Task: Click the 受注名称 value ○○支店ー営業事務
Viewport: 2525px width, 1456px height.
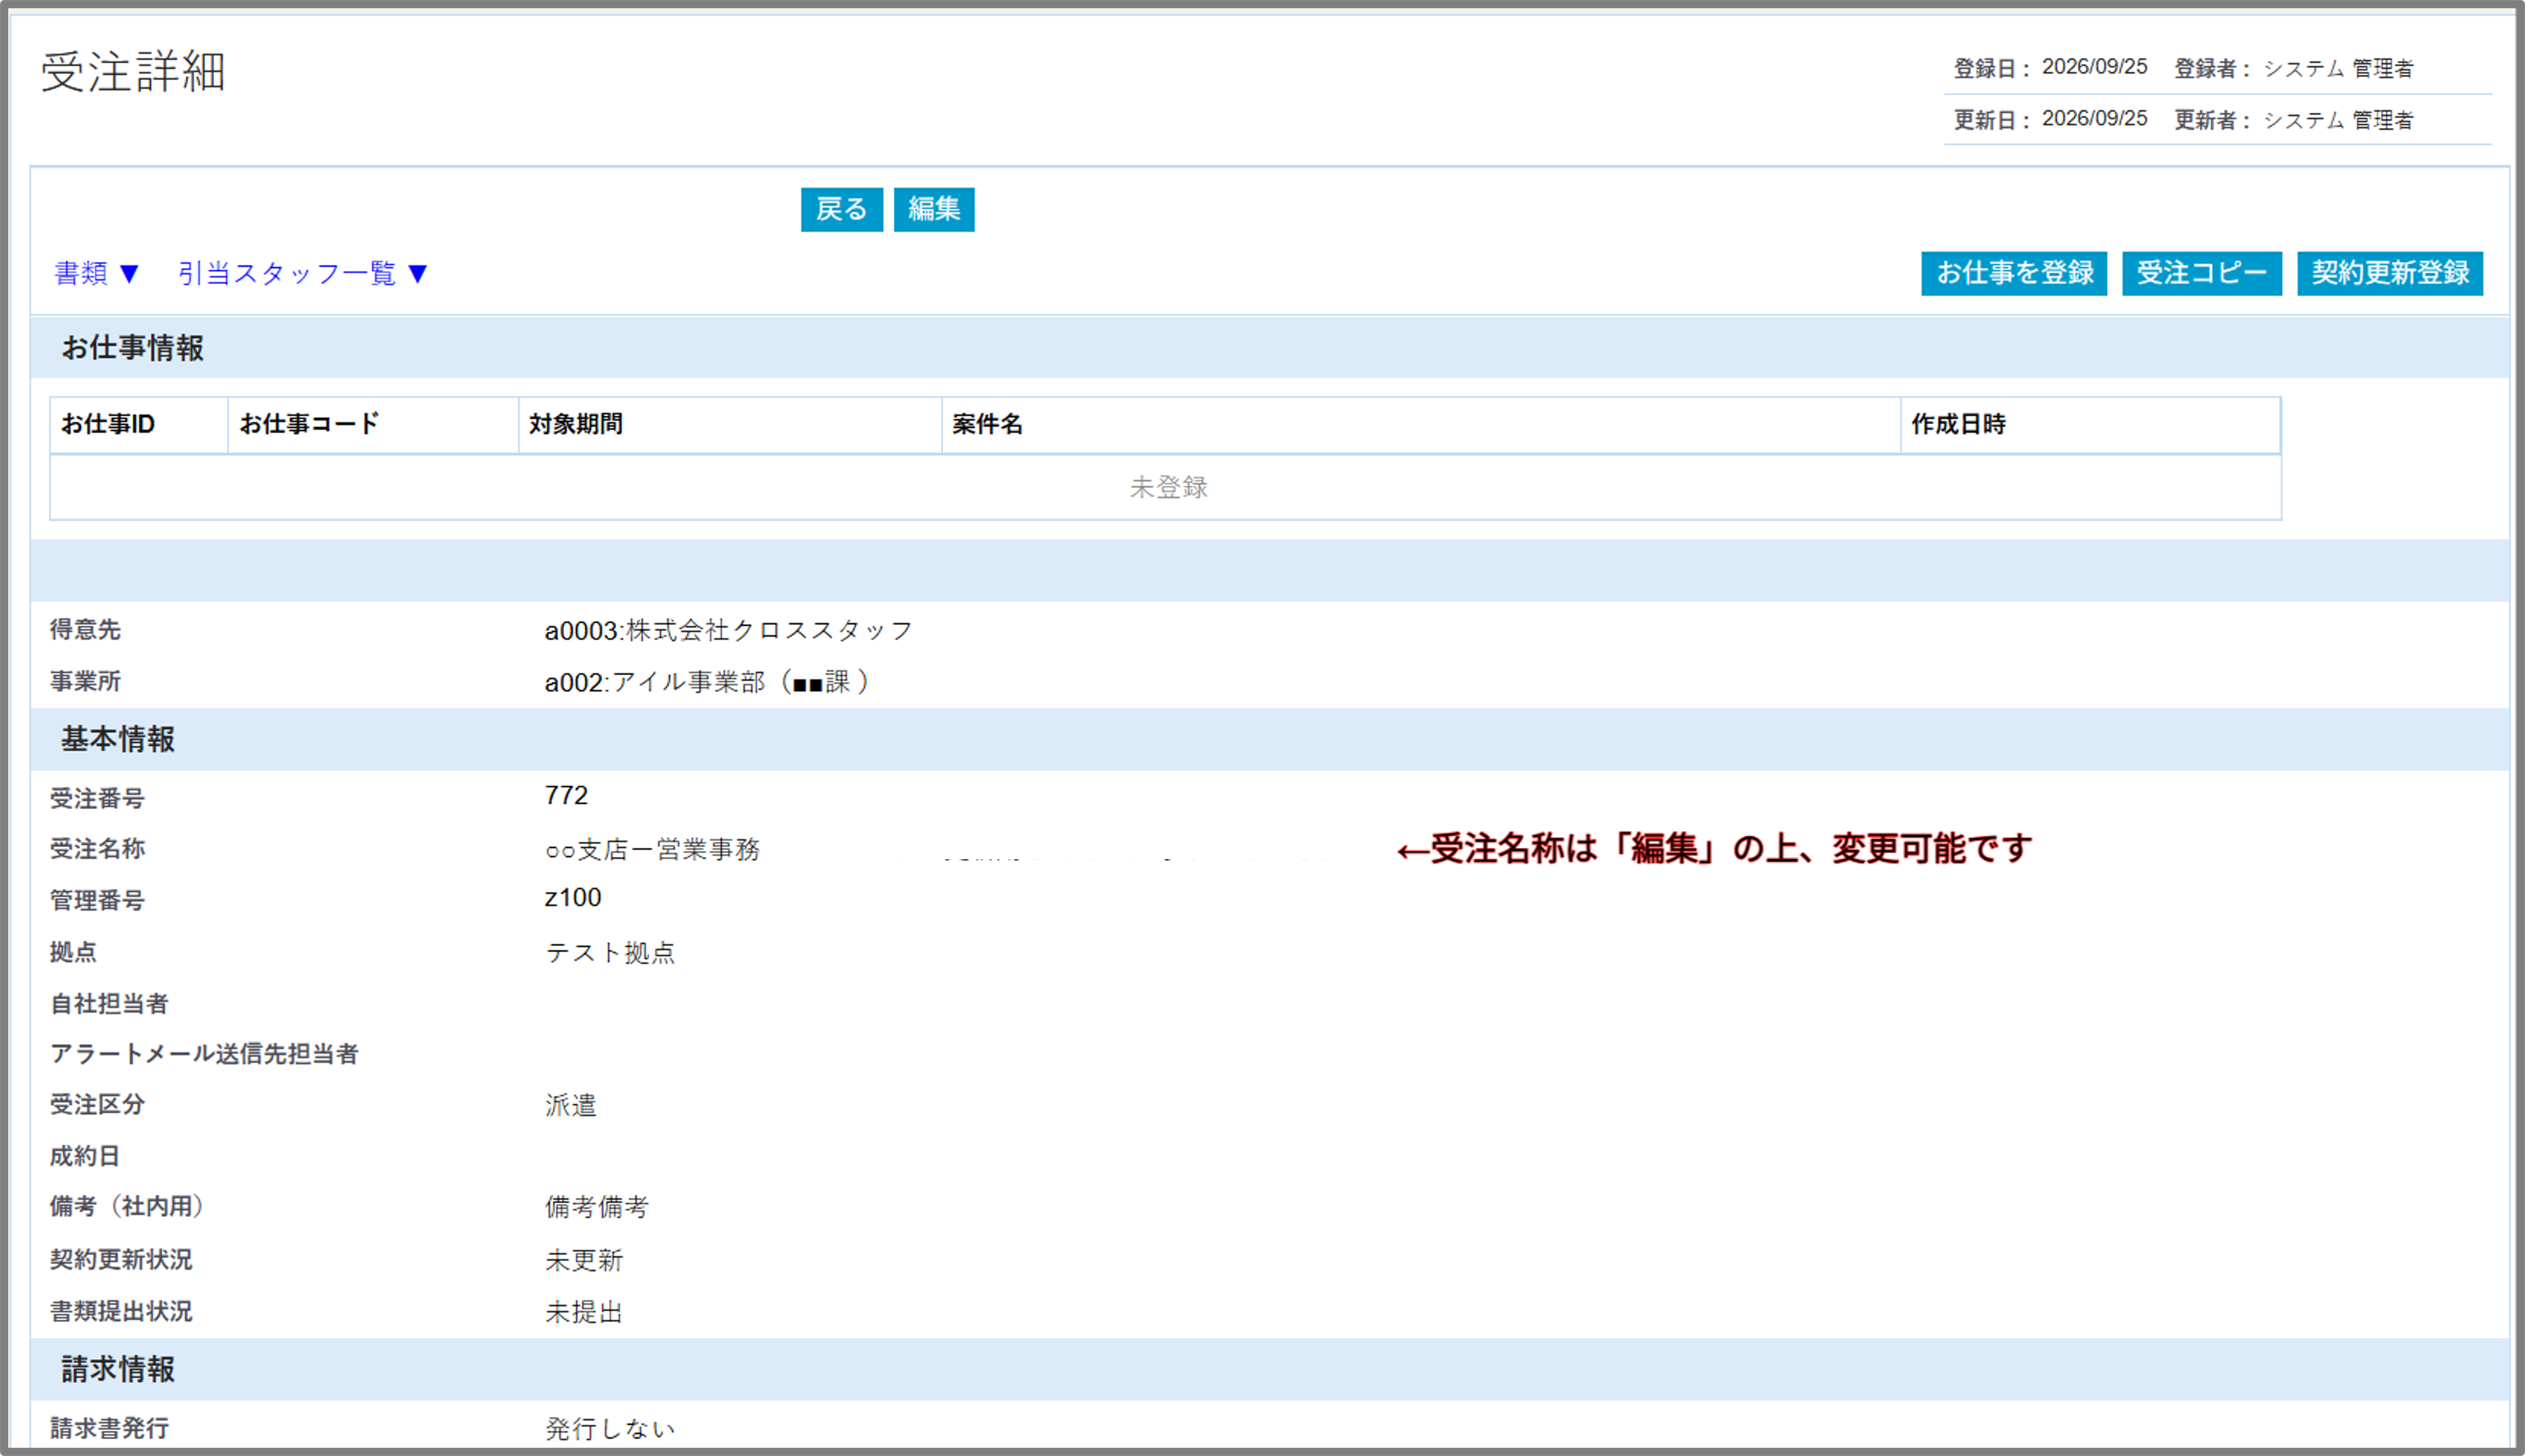Action: (652, 849)
